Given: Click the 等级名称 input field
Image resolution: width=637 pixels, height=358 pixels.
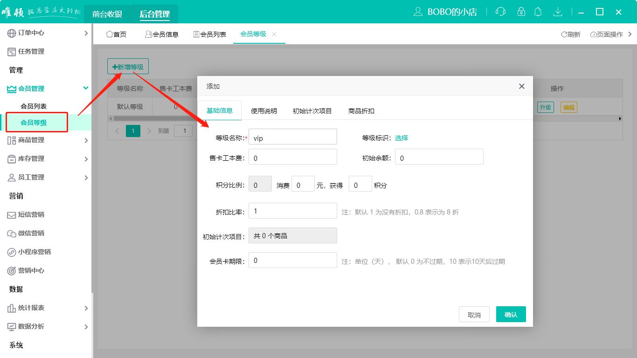Looking at the screenshot, I should pos(293,137).
